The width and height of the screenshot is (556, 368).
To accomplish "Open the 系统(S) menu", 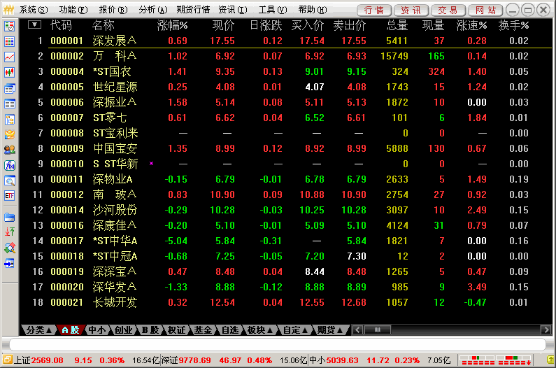I will pos(34,10).
